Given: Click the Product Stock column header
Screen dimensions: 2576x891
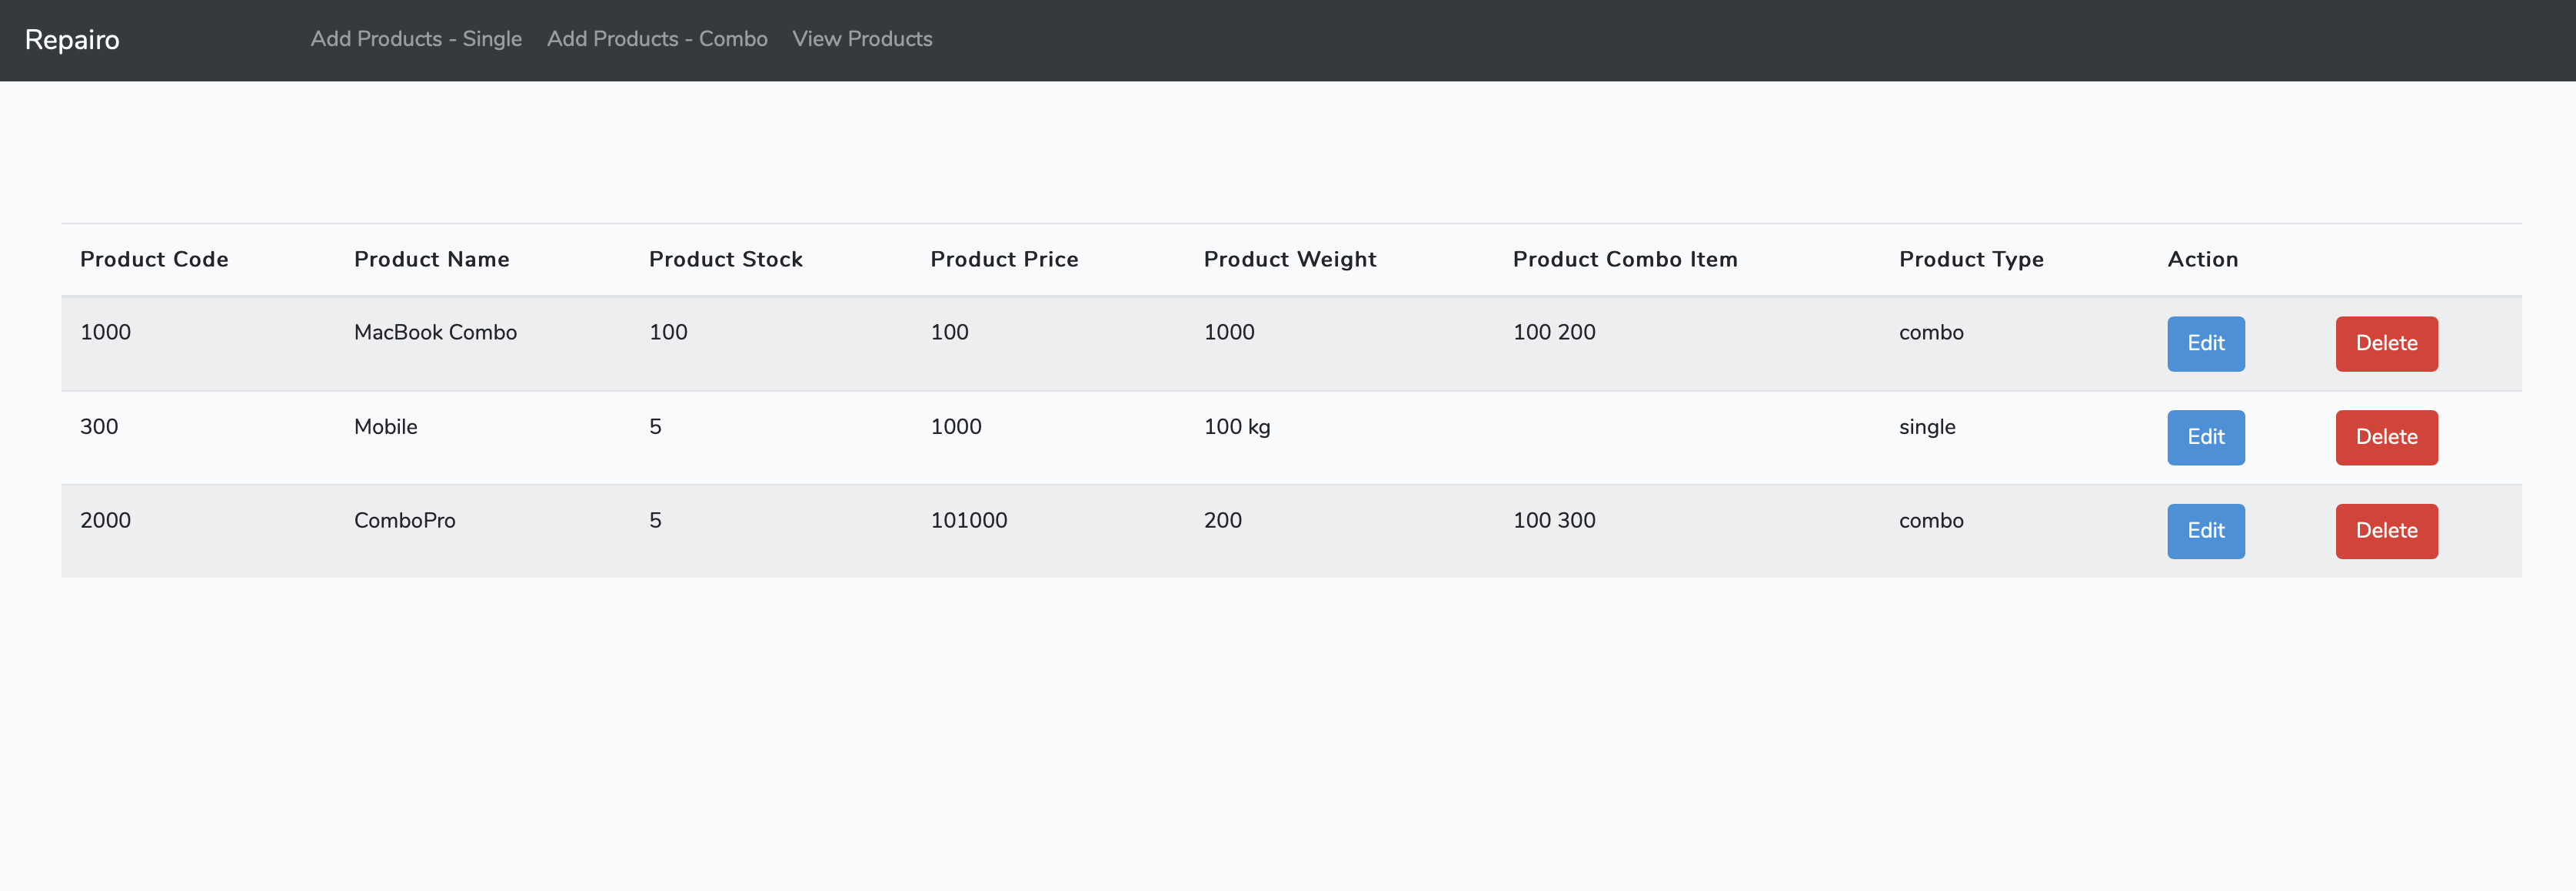Looking at the screenshot, I should [725, 259].
